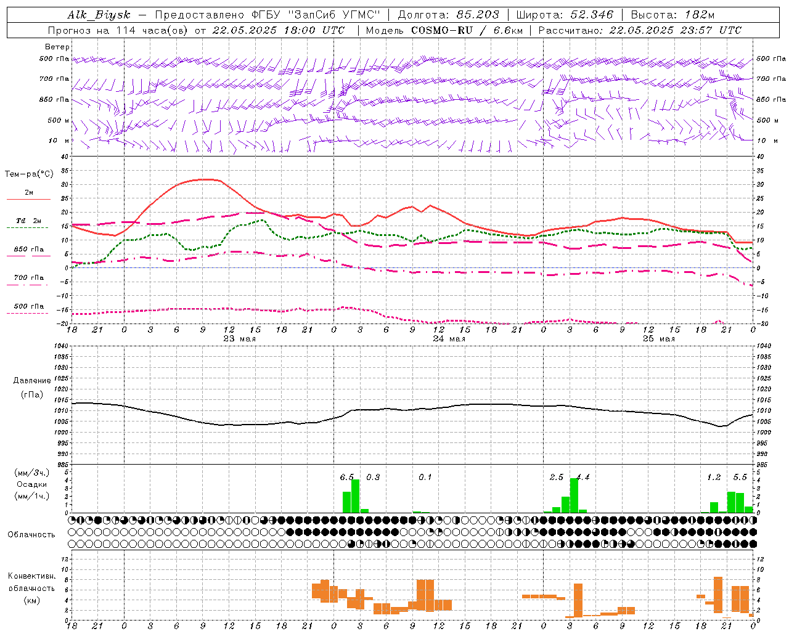Click the 4.4 precipitation total value
This screenshot has width=789, height=631.
point(583,477)
